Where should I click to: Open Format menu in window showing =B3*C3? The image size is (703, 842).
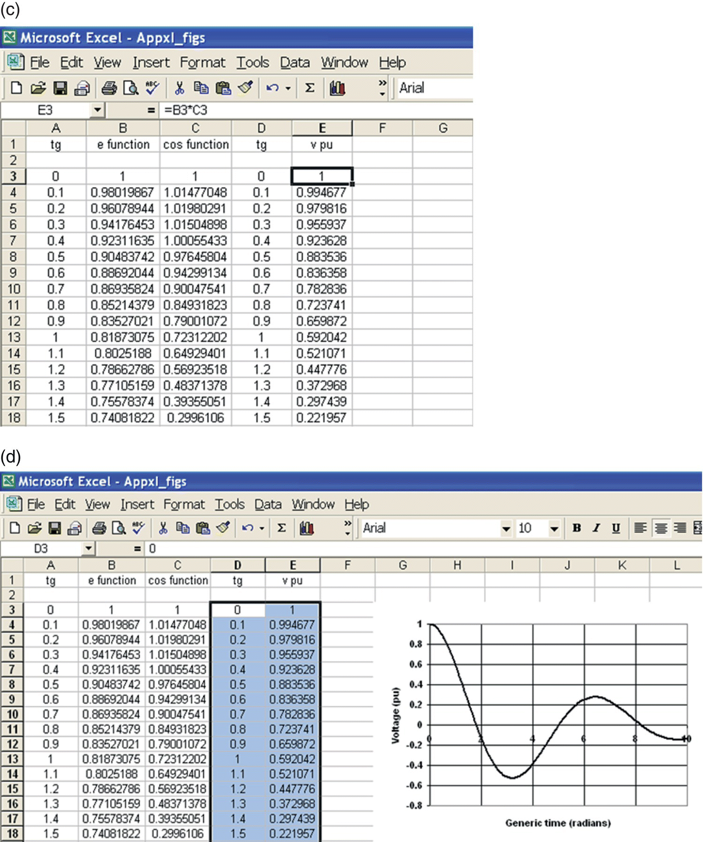[202, 62]
